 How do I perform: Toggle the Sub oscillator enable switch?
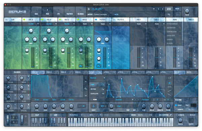pyautogui.click(x=6, y=20)
